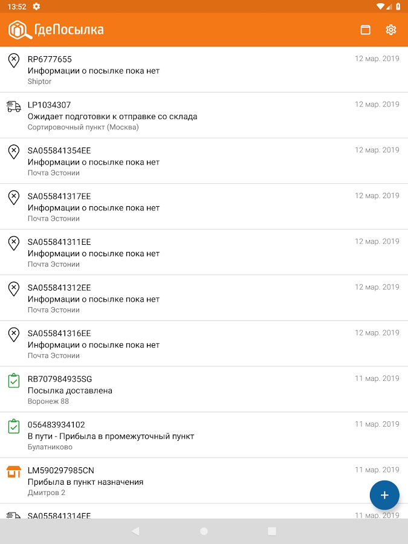Open the SA055841316EE parcel entry
This screenshot has height=544, width=408.
point(59,334)
